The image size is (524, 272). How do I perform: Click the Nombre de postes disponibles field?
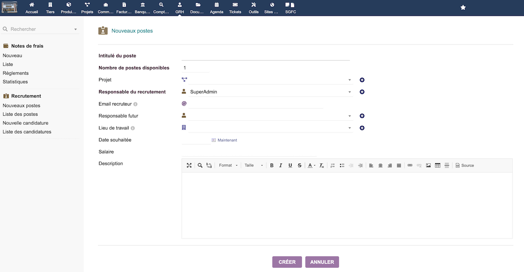tap(195, 68)
